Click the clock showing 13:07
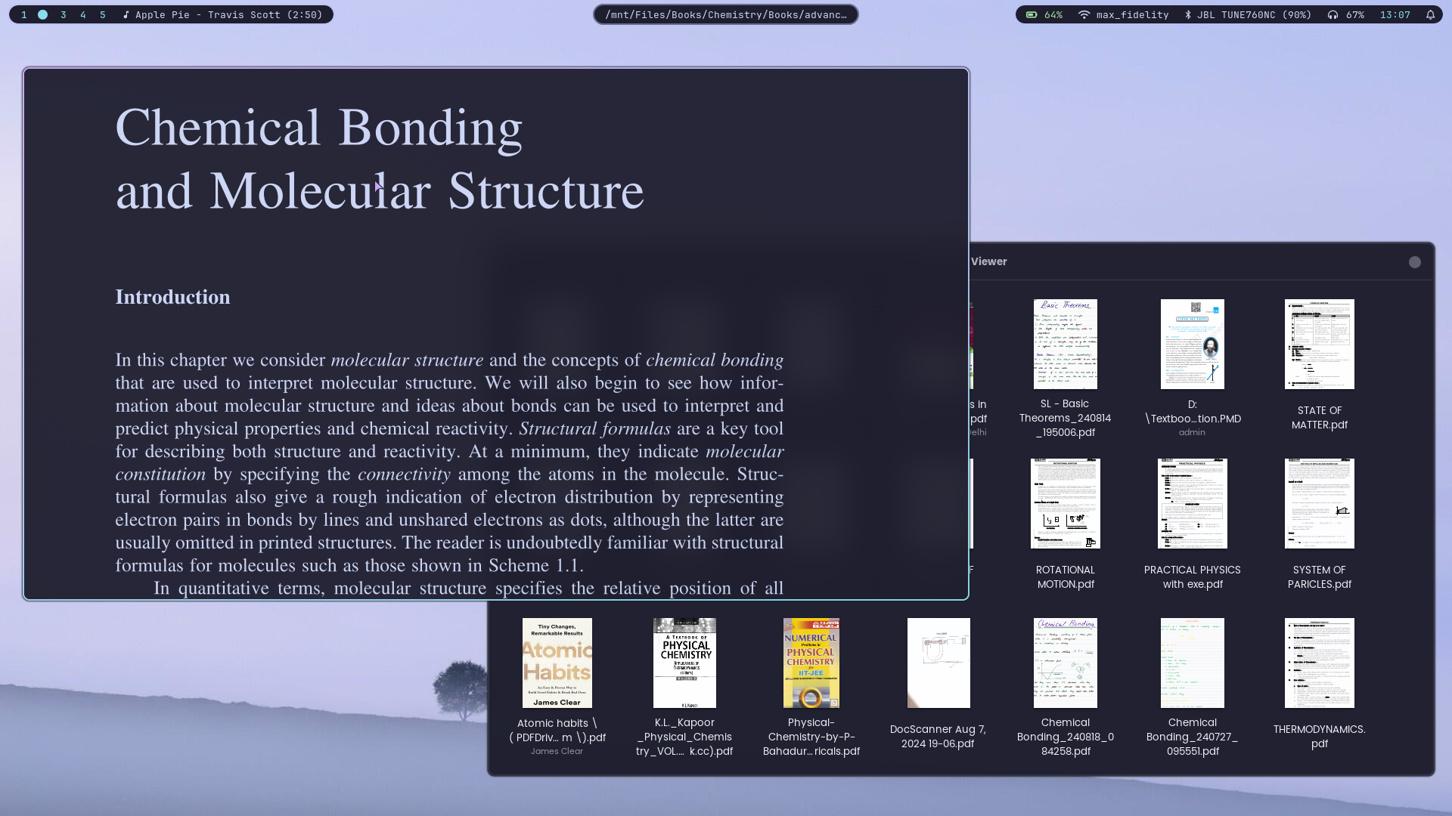 (x=1395, y=14)
